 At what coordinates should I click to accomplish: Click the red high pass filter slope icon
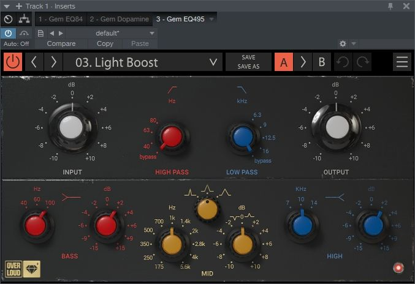(172, 90)
